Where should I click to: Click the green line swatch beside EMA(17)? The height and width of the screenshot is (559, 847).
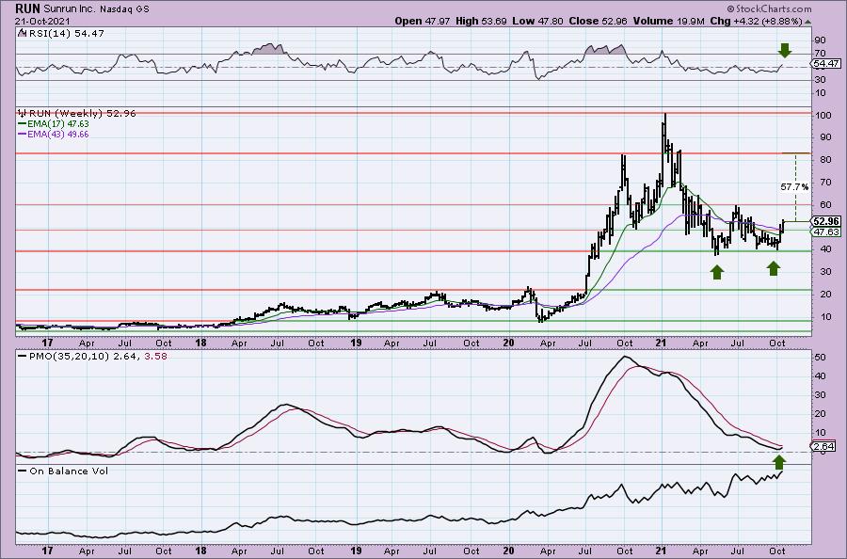point(23,123)
